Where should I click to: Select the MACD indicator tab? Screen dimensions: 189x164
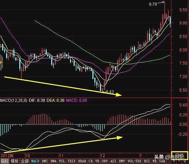(x=35, y=161)
